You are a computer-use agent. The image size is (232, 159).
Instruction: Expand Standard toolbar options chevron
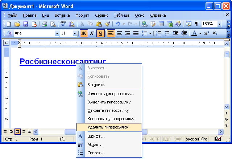point(229,24)
